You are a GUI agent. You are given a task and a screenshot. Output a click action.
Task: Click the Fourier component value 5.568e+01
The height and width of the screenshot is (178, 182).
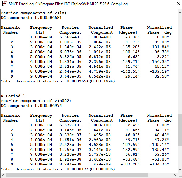(x=70, y=37)
